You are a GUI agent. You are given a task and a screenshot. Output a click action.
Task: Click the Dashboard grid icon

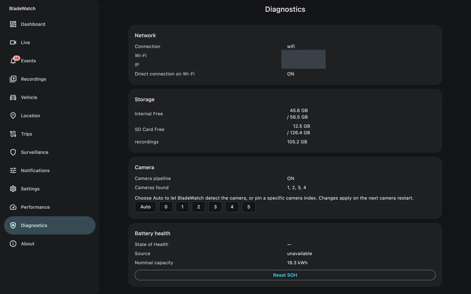13,24
